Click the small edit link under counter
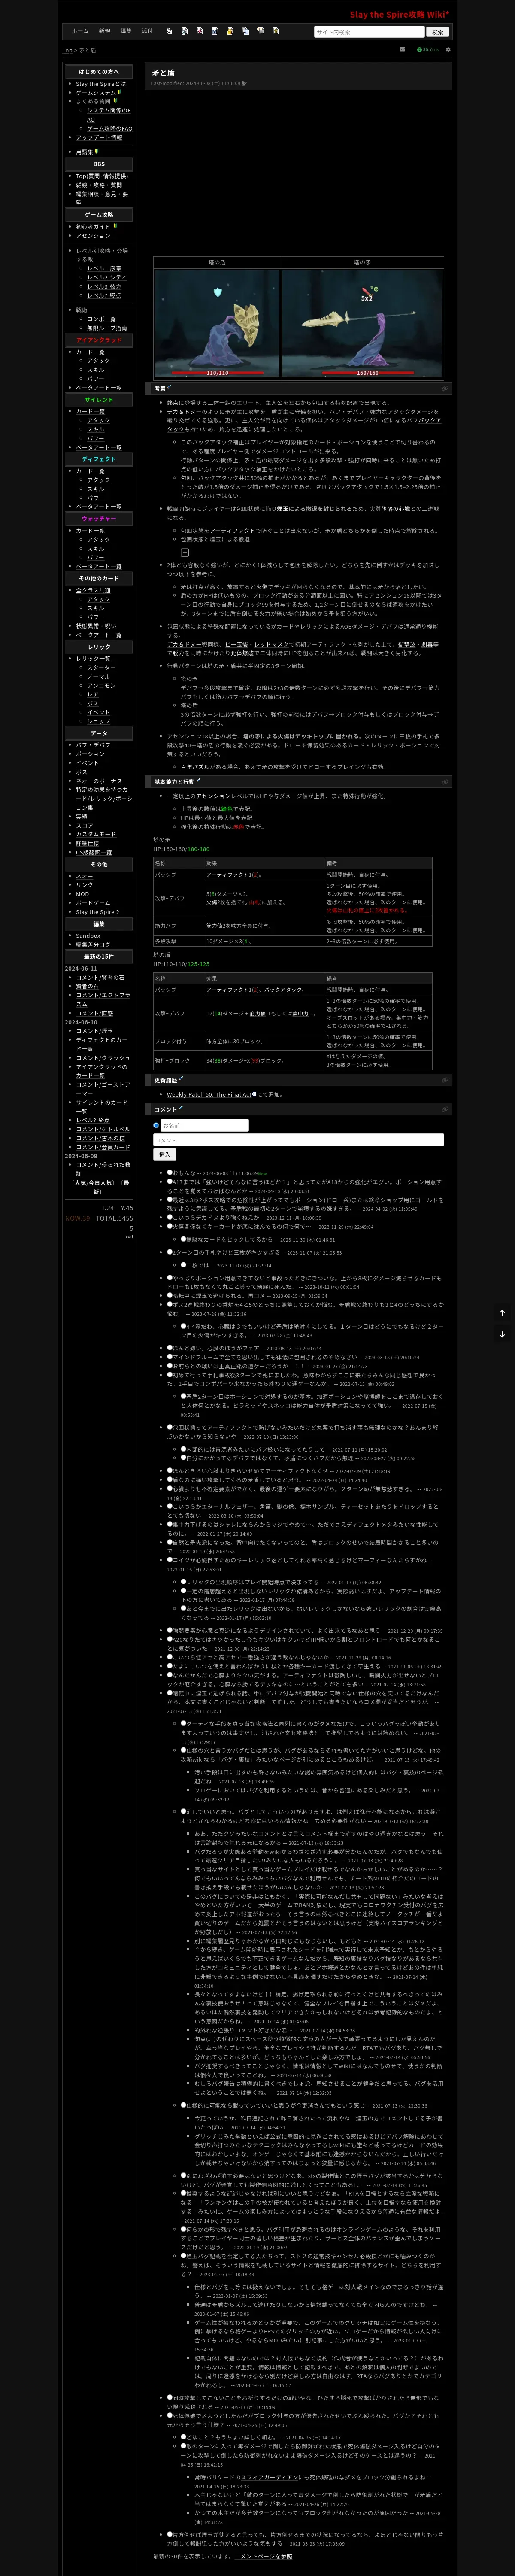The image size is (515, 2576). pyautogui.click(x=129, y=1236)
